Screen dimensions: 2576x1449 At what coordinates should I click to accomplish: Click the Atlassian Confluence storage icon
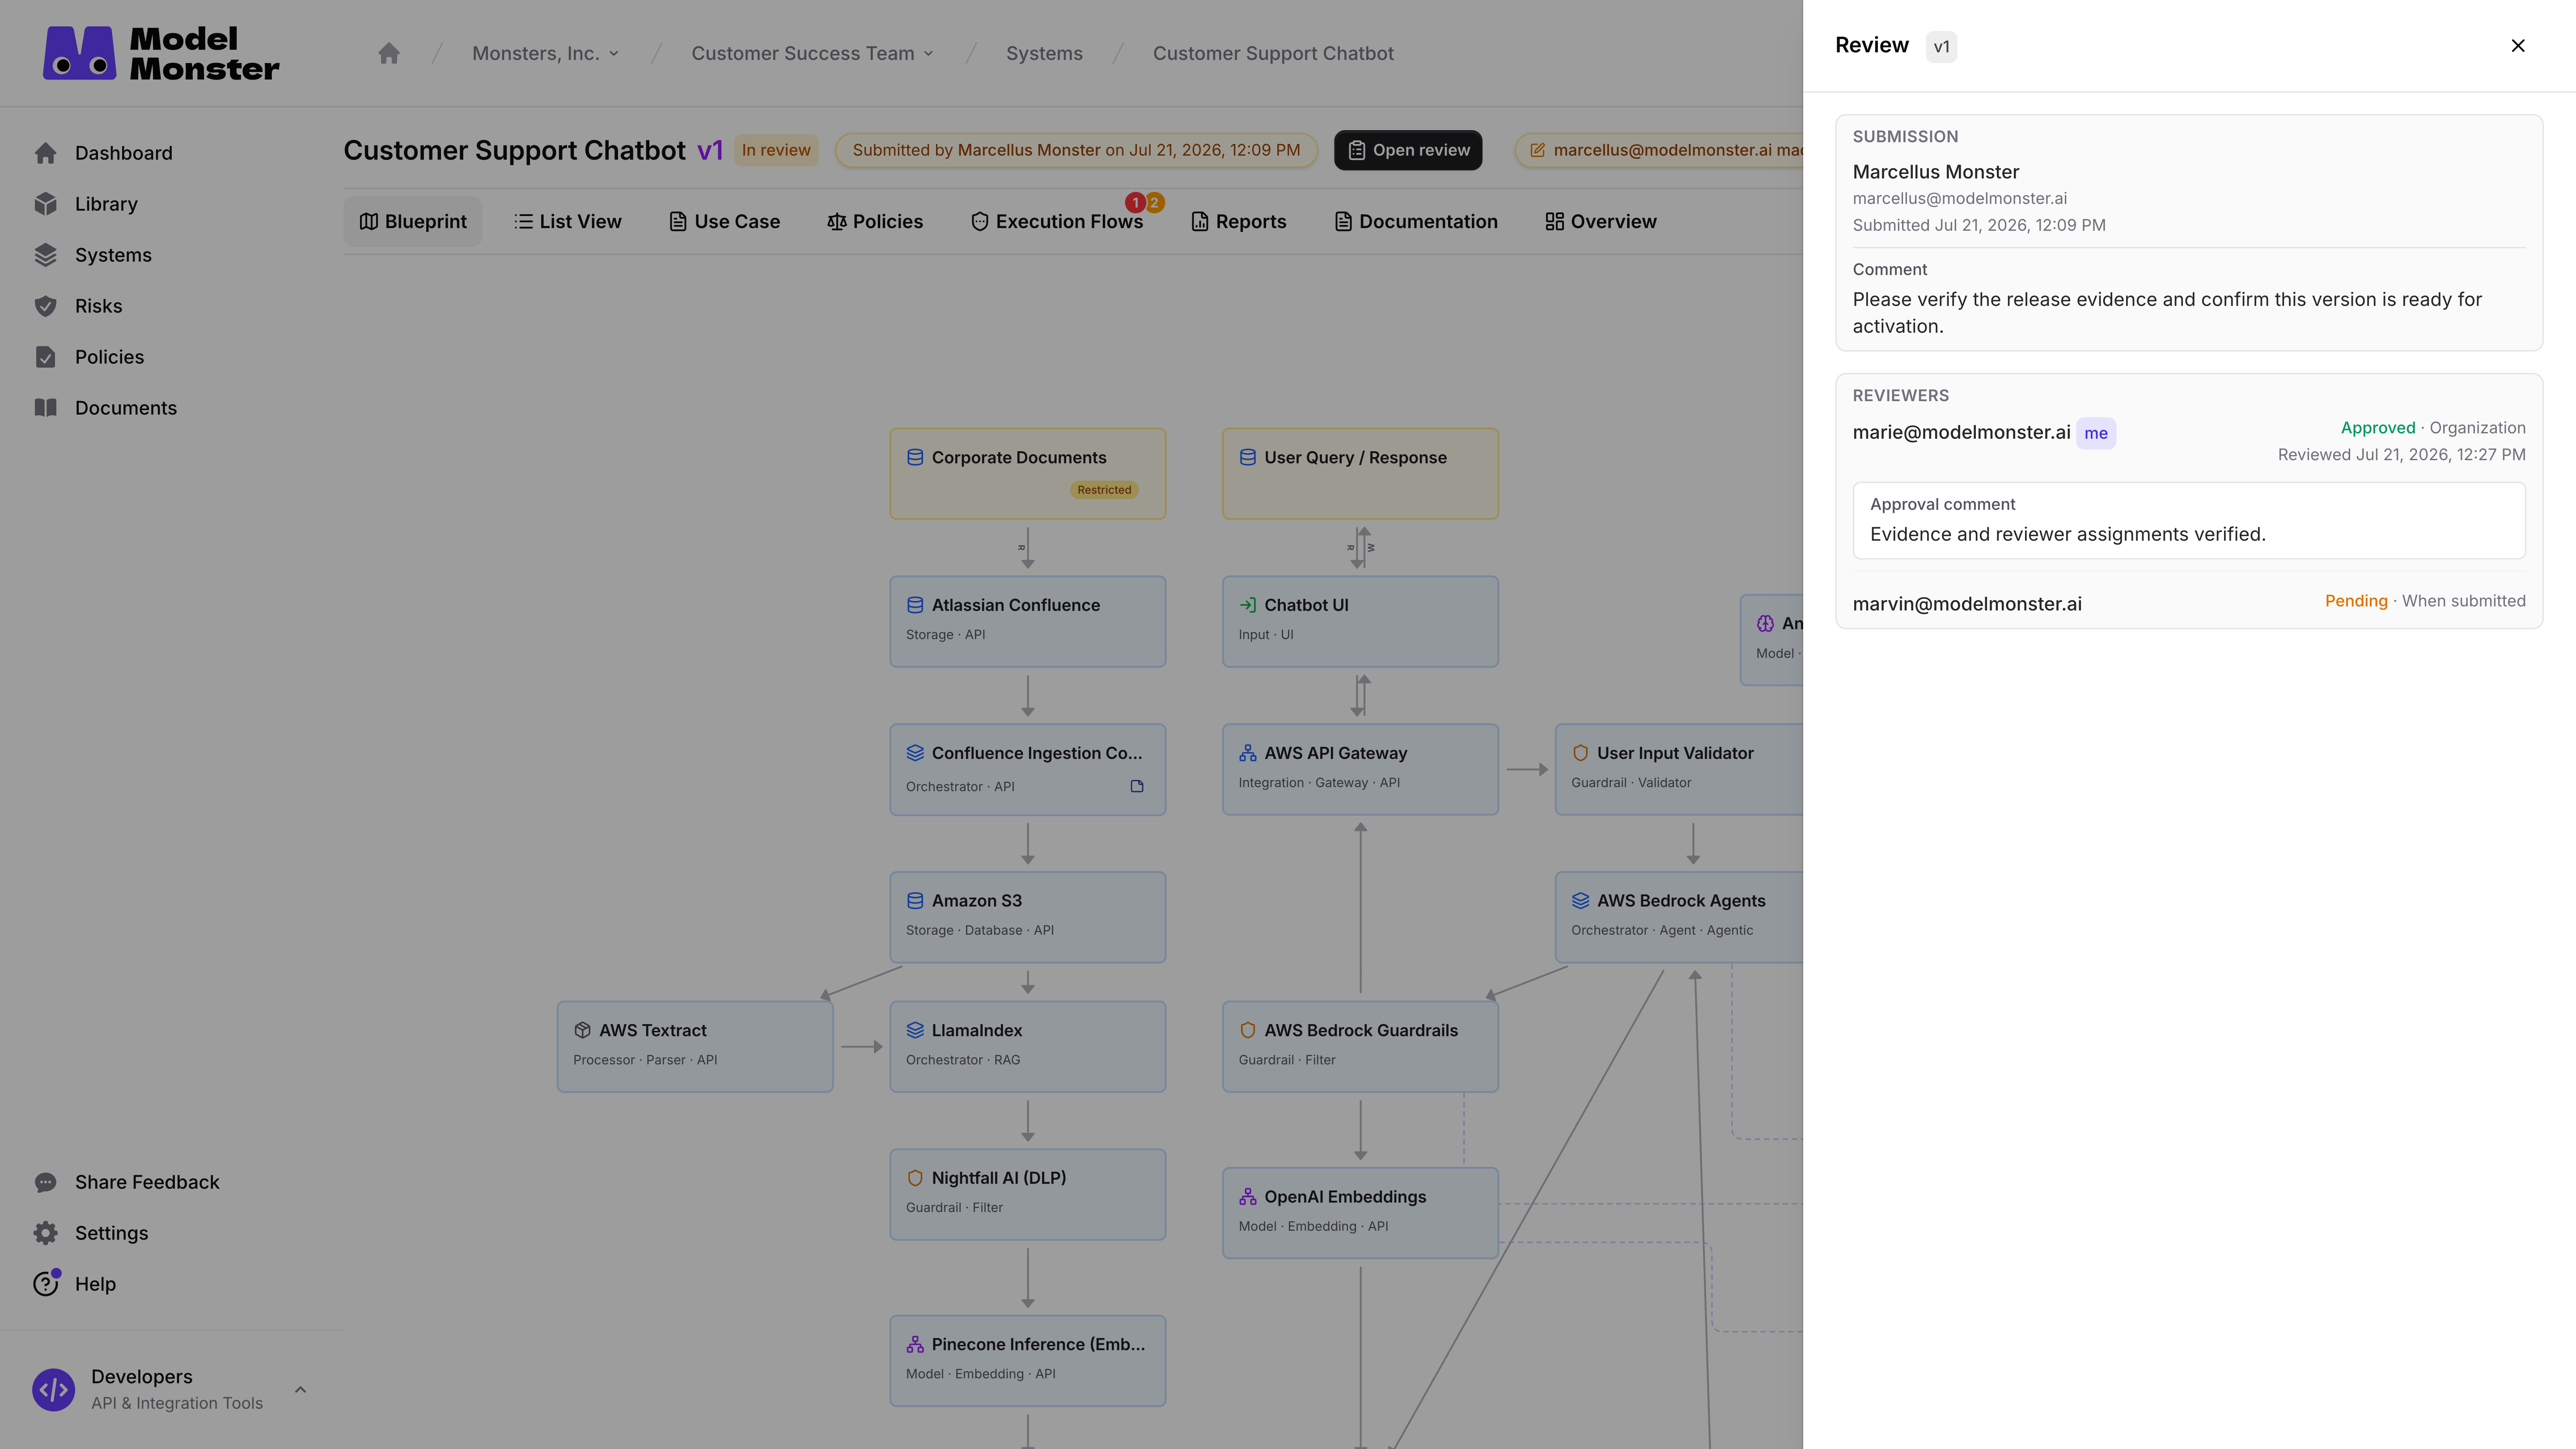(915, 605)
